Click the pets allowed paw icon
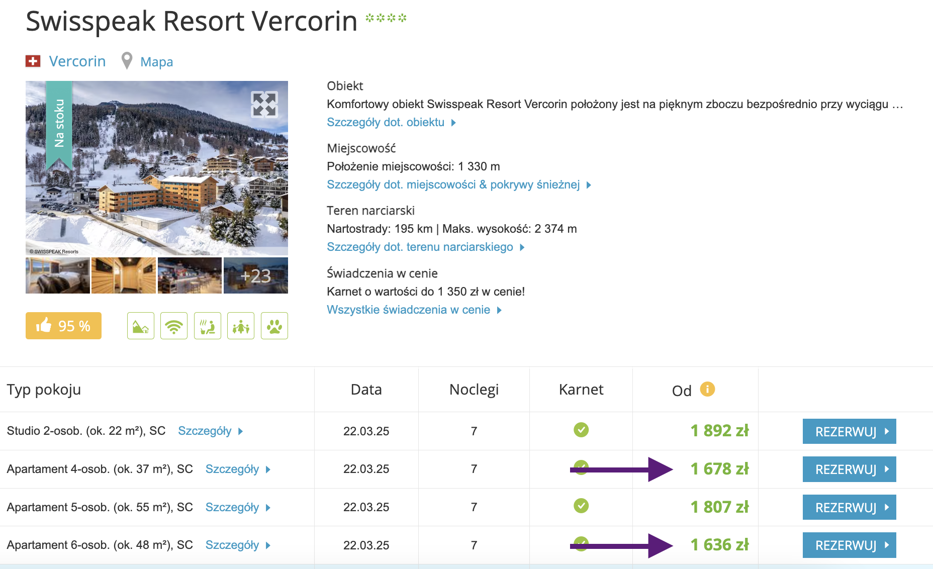This screenshot has width=933, height=569. (274, 326)
